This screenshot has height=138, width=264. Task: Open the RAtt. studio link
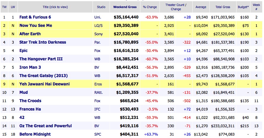click(x=99, y=93)
